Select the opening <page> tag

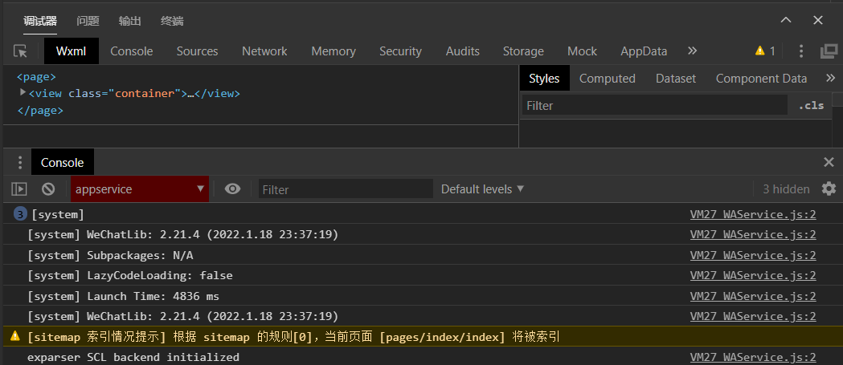tap(36, 77)
